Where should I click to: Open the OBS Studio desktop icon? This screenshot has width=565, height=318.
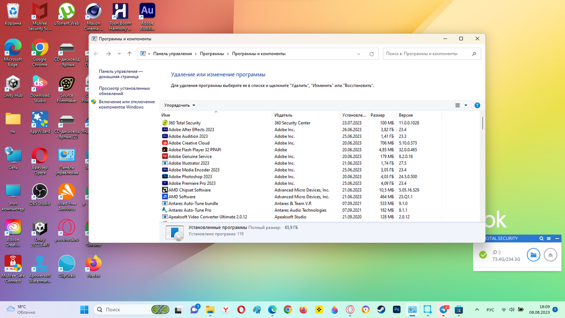point(40,194)
